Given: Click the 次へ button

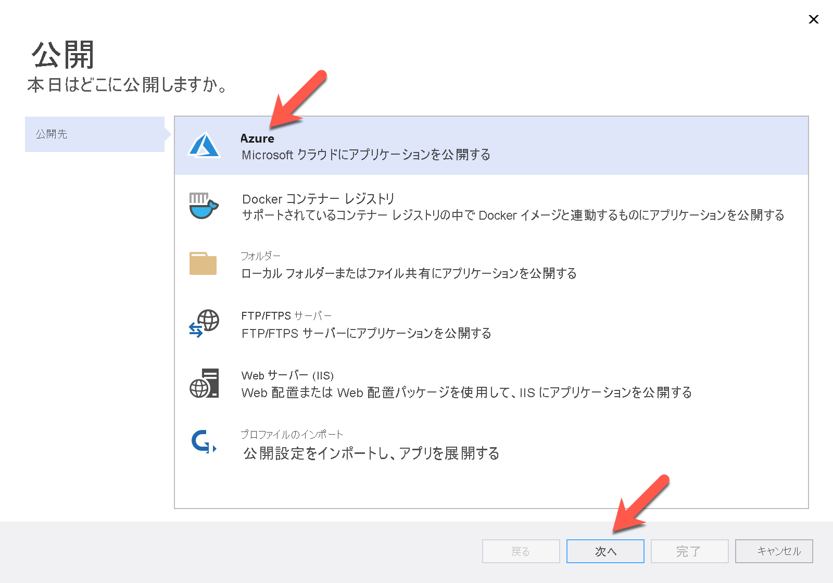Looking at the screenshot, I should 605,551.
